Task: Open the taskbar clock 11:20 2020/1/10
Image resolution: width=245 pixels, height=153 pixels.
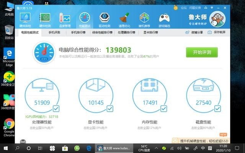Action: 223,148
